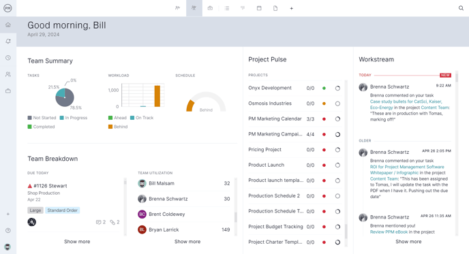Open the Content Team project link in today's comment
469x254 pixels.
435,108
